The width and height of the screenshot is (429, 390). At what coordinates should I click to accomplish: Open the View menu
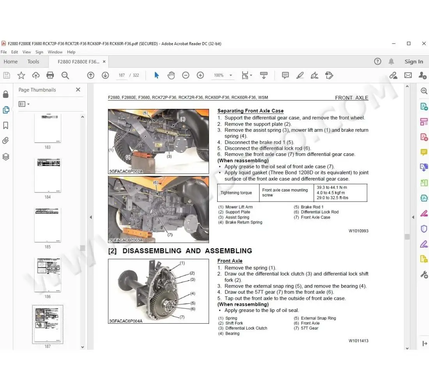click(x=27, y=52)
